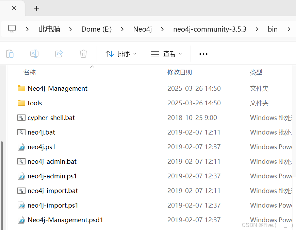
Task: Select the neo4j-import.ps1 file icon
Action: coord(21,205)
